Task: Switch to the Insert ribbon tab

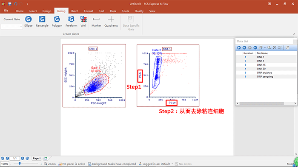Action: pos(33,11)
